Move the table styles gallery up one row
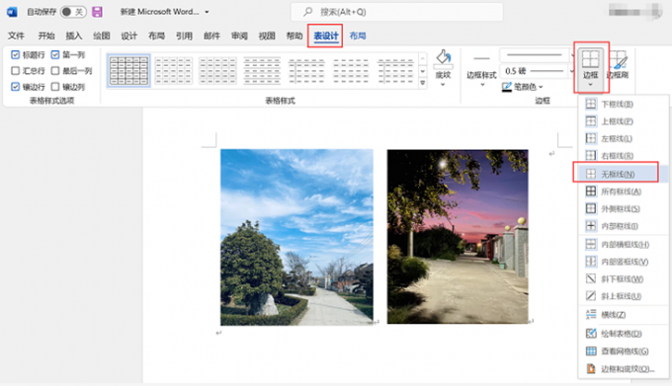 423,59
